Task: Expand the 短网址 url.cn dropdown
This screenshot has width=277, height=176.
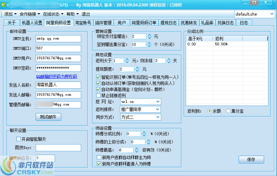Action: pos(158,102)
